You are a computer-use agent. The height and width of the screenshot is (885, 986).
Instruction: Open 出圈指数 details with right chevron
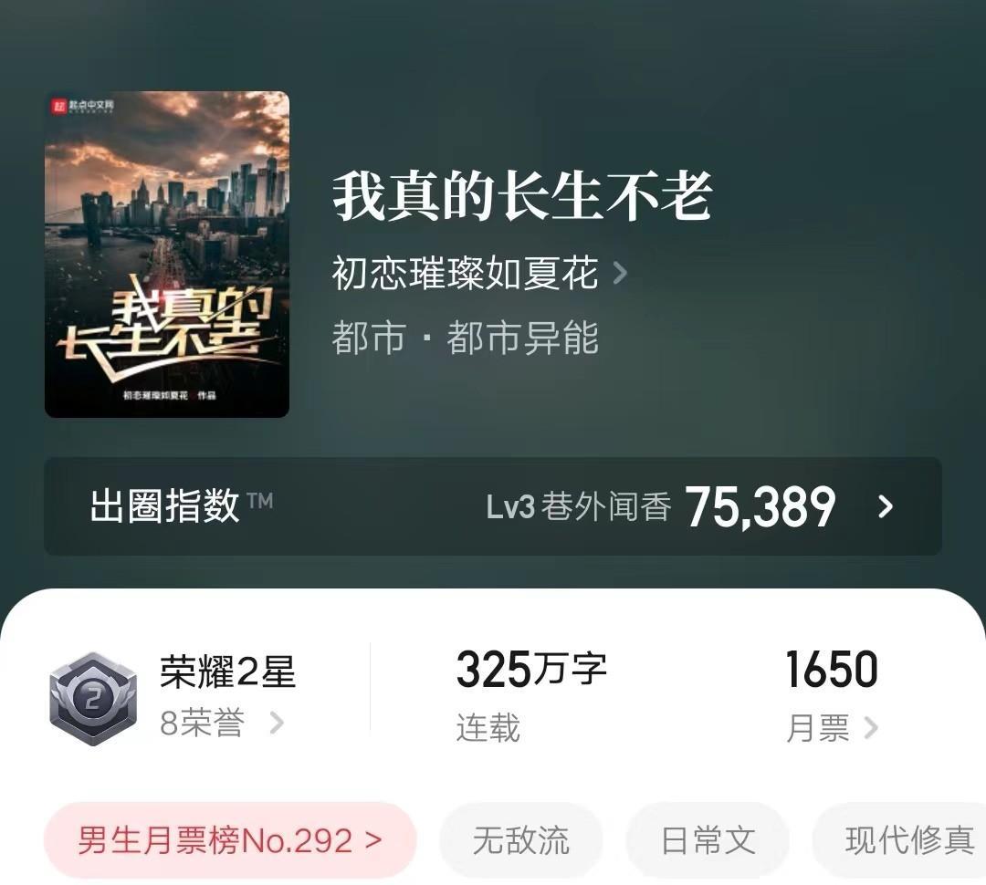tap(886, 506)
